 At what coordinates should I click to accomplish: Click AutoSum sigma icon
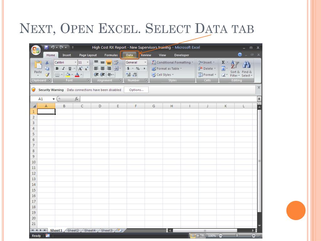tap(223, 62)
